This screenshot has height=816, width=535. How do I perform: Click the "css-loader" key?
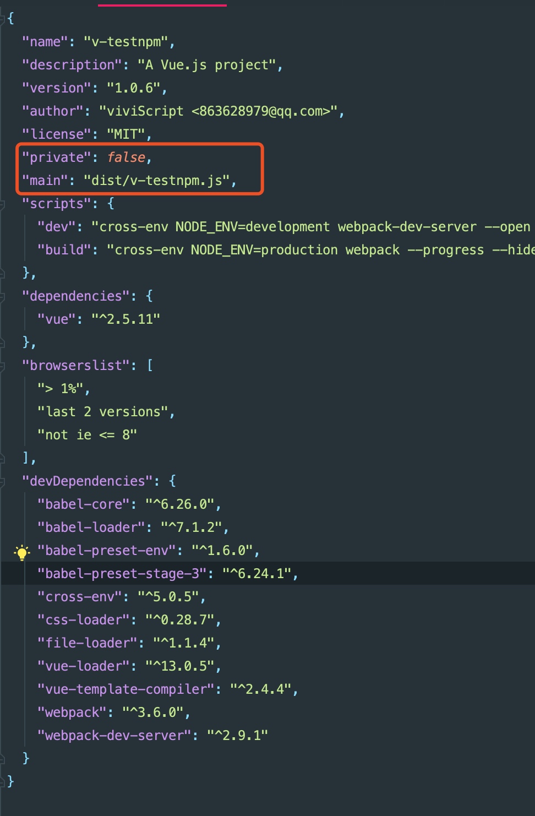84,620
